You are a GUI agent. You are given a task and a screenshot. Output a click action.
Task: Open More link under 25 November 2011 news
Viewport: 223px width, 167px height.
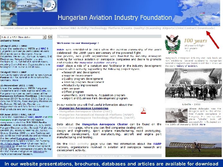36,109
